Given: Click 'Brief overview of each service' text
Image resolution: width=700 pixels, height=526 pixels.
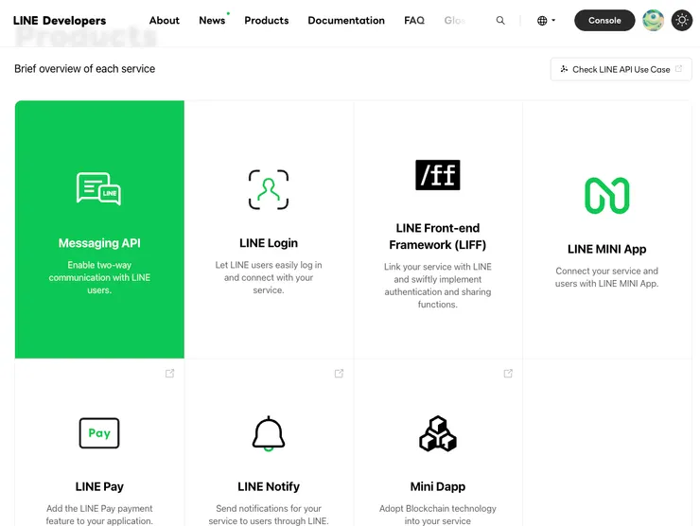Looking at the screenshot, I should coord(85,69).
